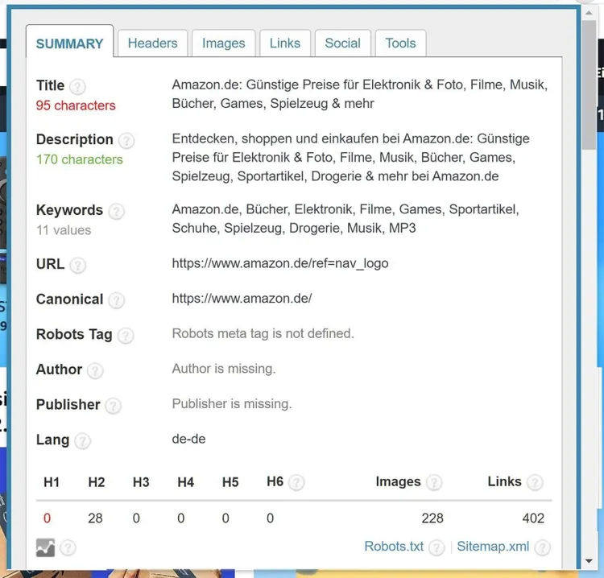Open the Headers tab
The width and height of the screenshot is (604, 578).
click(152, 43)
